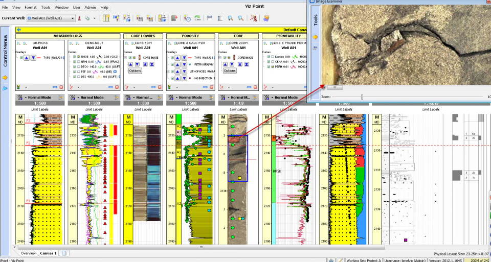The width and height of the screenshot is (491, 262).
Task: Click the orange arrow in Image Examiner Tools
Action: (x=316, y=37)
